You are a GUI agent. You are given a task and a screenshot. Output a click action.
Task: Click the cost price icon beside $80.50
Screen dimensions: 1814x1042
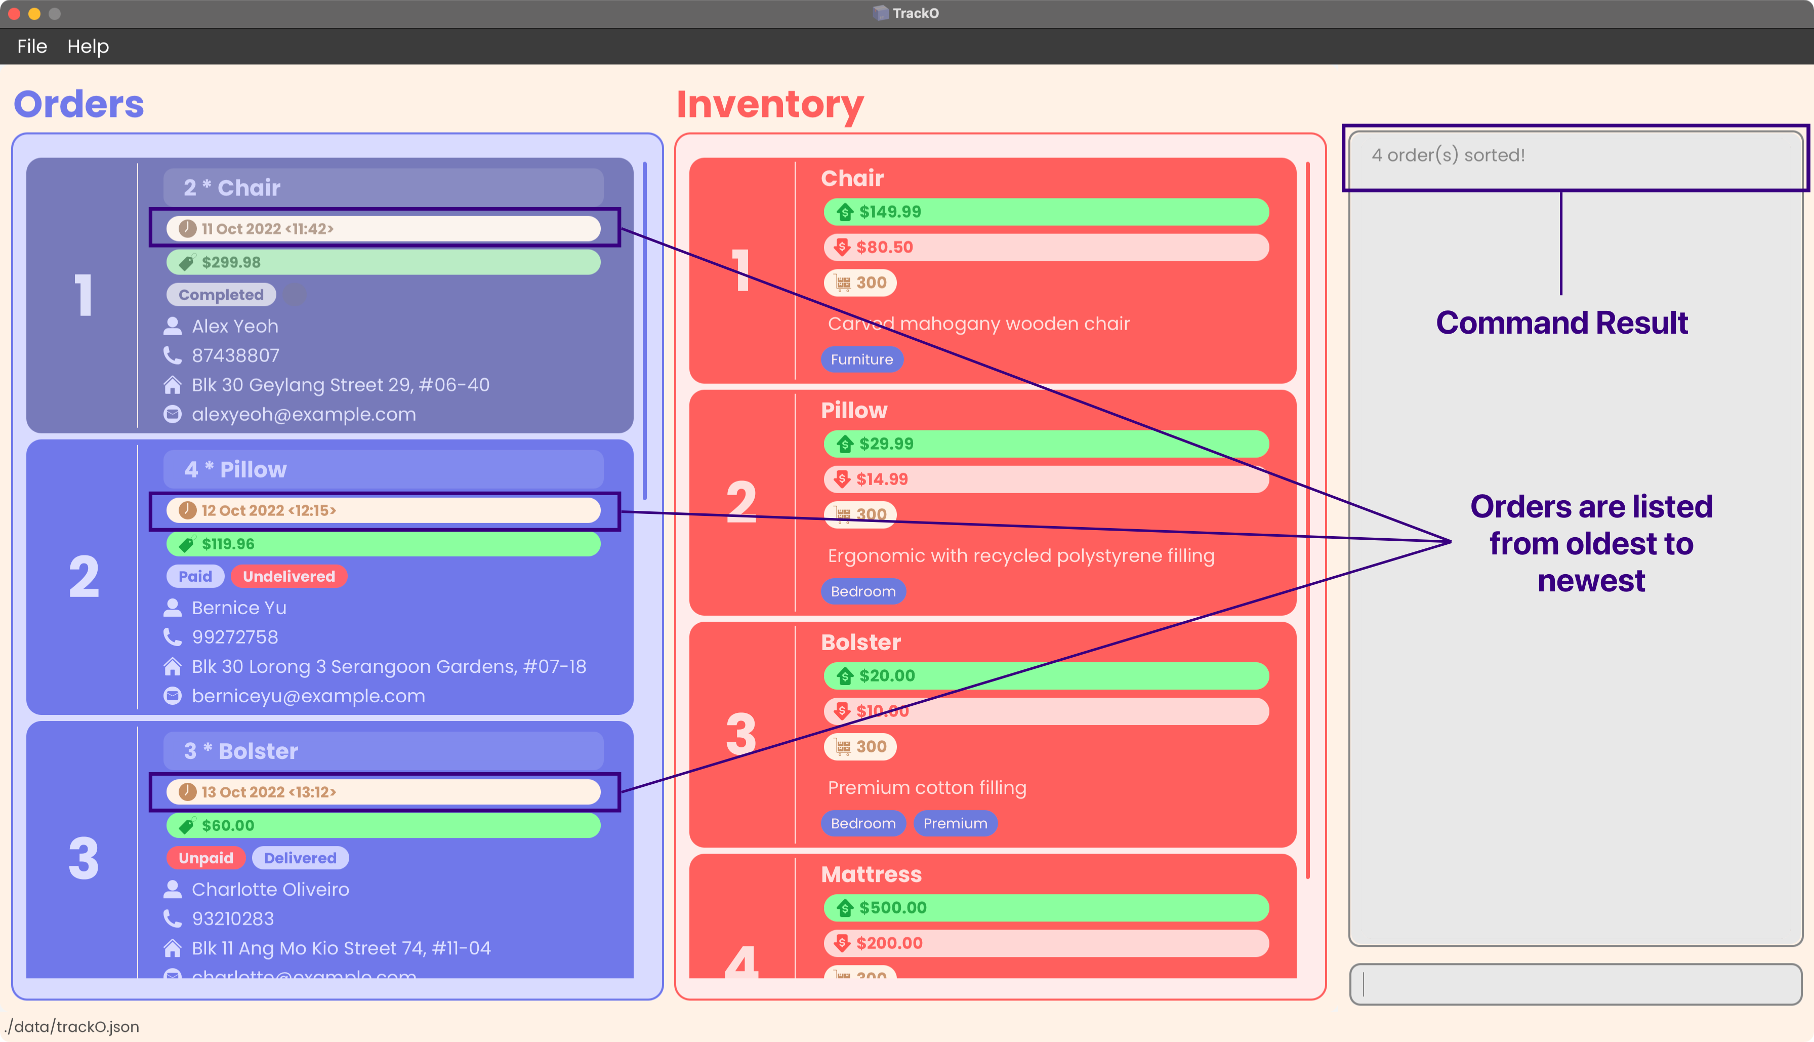click(x=842, y=247)
